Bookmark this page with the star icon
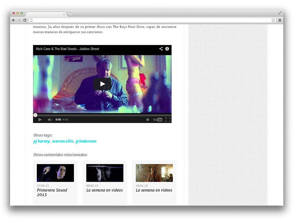Image resolution: width=293 pixels, height=221 pixels. [273, 20]
